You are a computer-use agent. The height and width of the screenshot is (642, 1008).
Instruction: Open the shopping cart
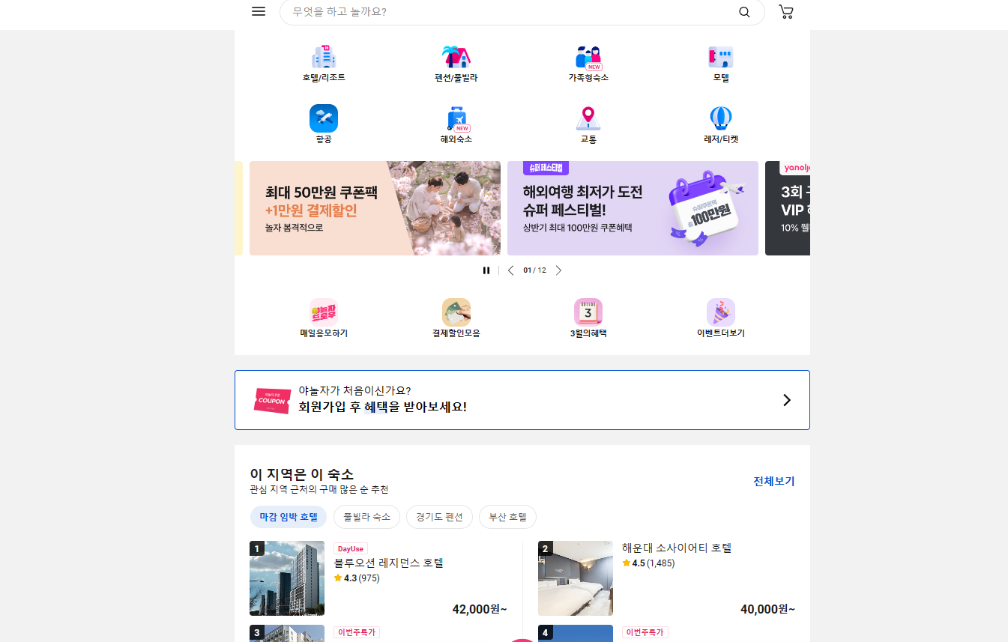785,12
